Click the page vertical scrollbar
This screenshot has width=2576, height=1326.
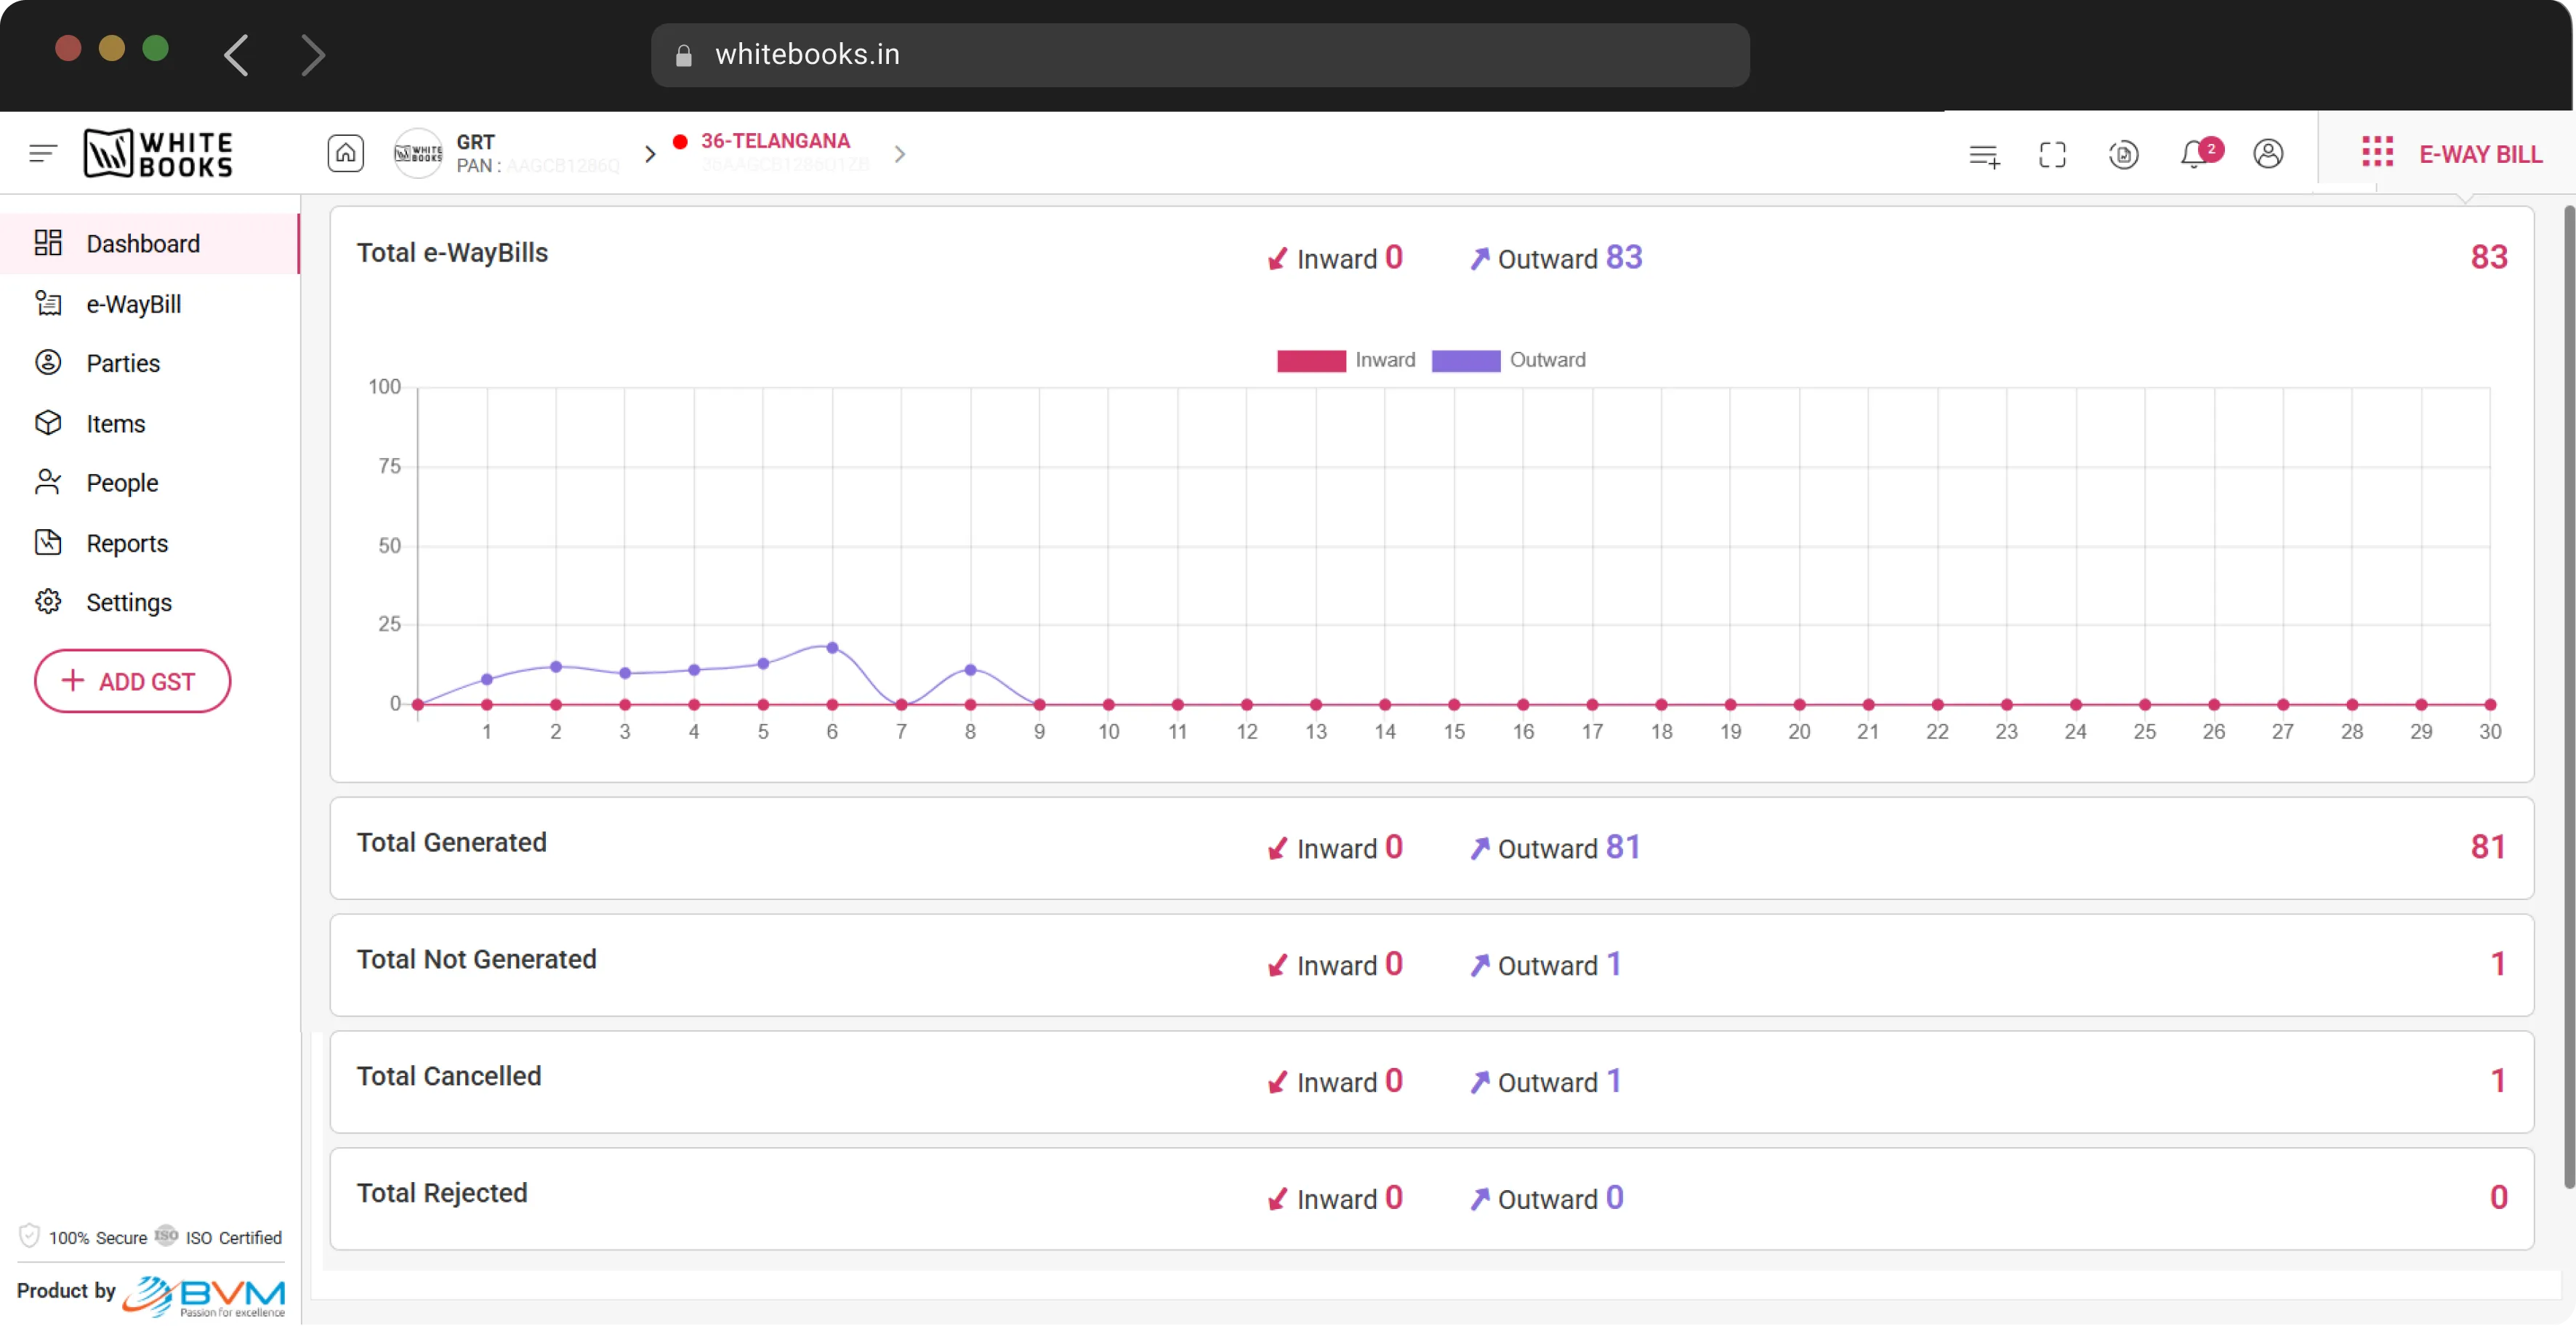(2568, 697)
